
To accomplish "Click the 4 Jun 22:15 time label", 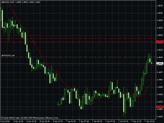I will (x=58, y=121).
